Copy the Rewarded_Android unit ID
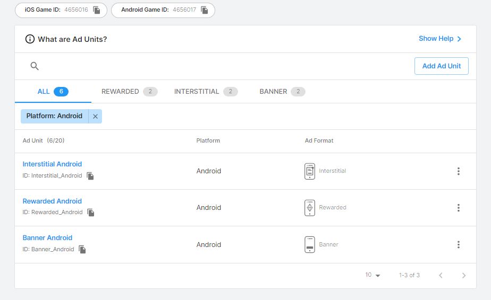Viewport: 491px width, 300px height. click(91, 213)
